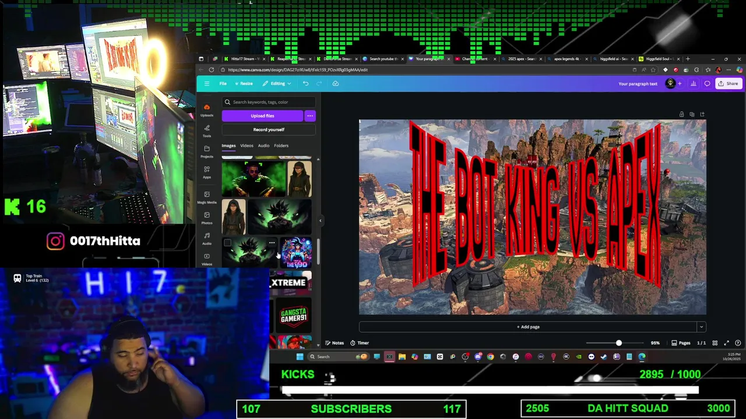The width and height of the screenshot is (746, 419).
Task: Open File Explorer from the taskbar
Action: pyautogui.click(x=402, y=357)
